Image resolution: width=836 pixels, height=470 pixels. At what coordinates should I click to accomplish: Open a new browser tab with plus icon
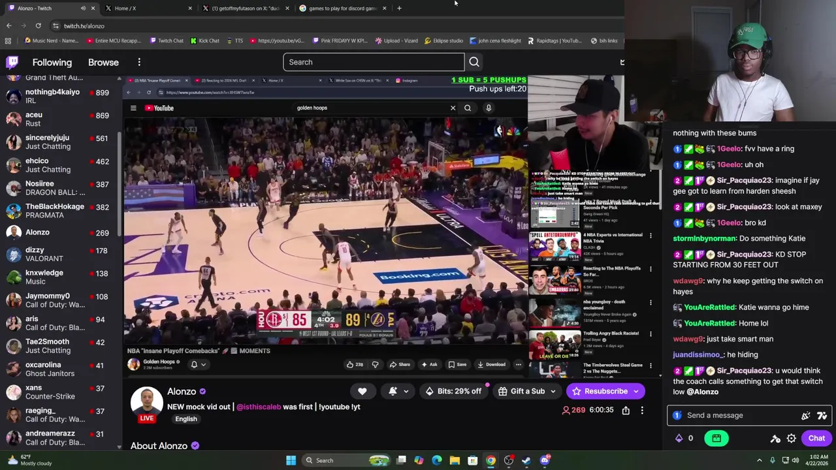pyautogui.click(x=399, y=8)
